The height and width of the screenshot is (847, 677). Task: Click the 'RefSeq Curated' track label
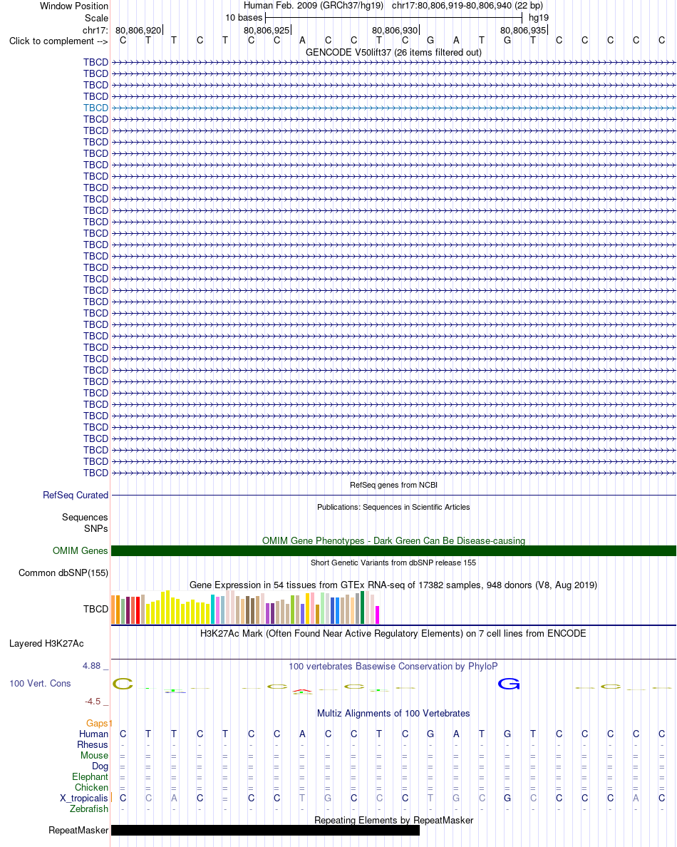pyautogui.click(x=76, y=495)
